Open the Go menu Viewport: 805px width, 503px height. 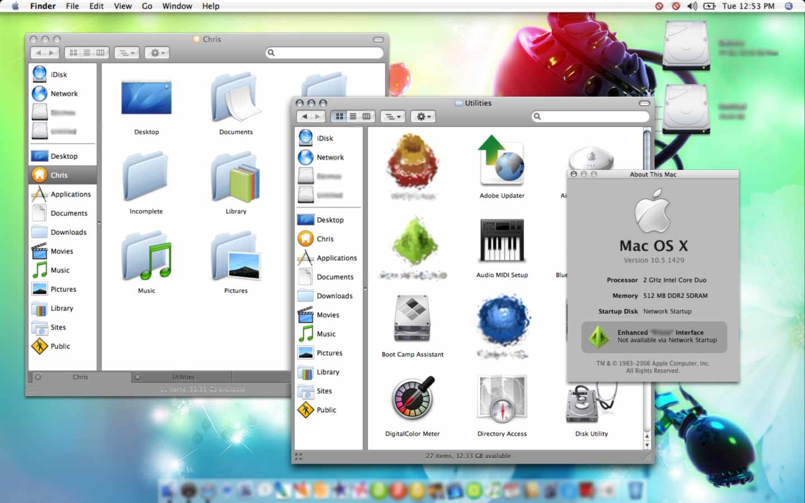(147, 6)
